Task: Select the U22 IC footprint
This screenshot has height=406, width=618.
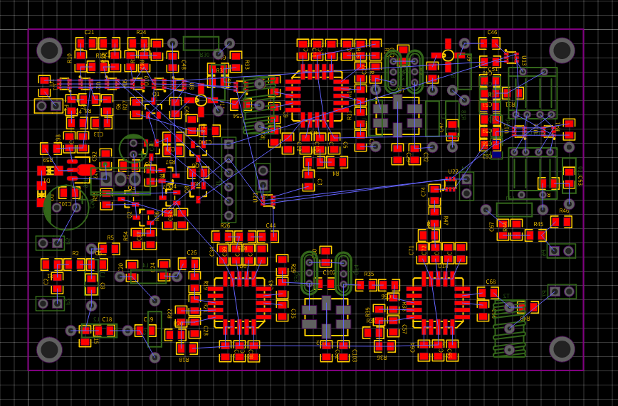Action: click(x=450, y=183)
